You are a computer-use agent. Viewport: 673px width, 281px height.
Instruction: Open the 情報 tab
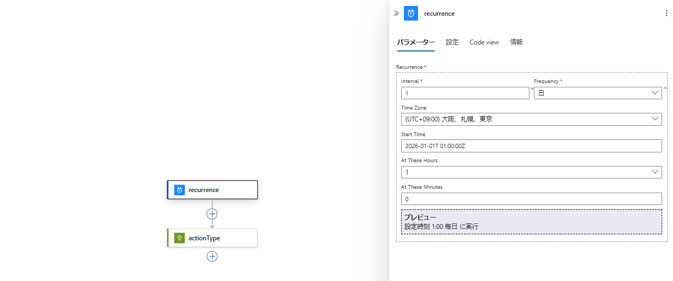[x=516, y=42]
